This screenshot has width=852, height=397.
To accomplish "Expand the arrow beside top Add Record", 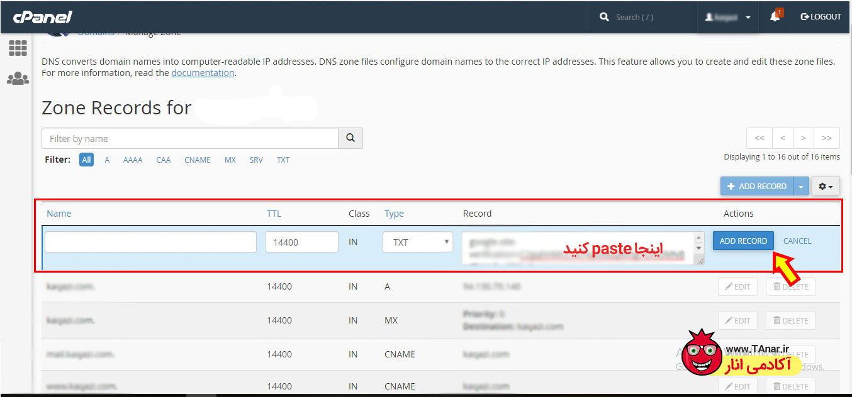I will point(800,186).
